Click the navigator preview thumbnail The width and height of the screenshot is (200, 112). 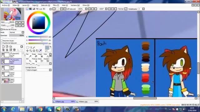tap(12, 14)
